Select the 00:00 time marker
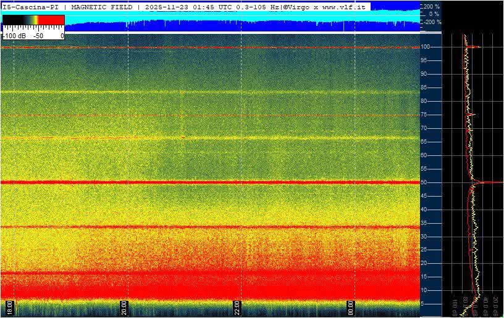The width and height of the screenshot is (504, 318). [351, 307]
